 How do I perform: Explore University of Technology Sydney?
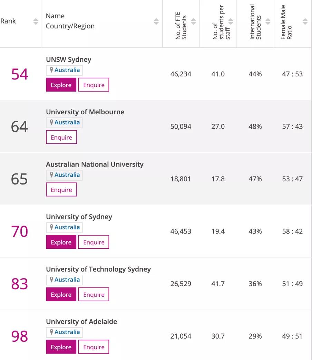pyautogui.click(x=61, y=295)
